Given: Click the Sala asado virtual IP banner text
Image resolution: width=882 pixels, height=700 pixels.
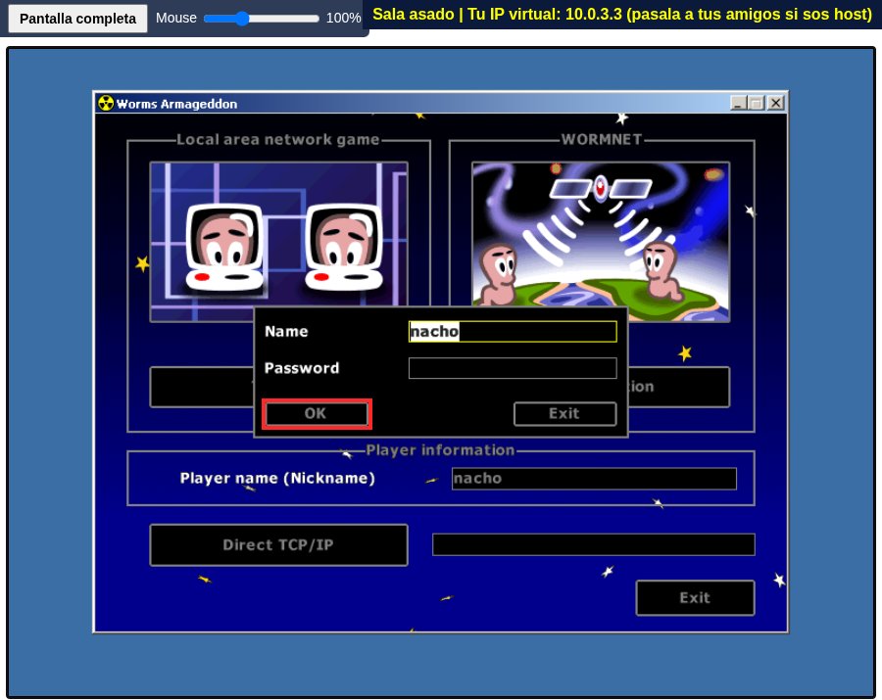Looking at the screenshot, I should (x=622, y=14).
